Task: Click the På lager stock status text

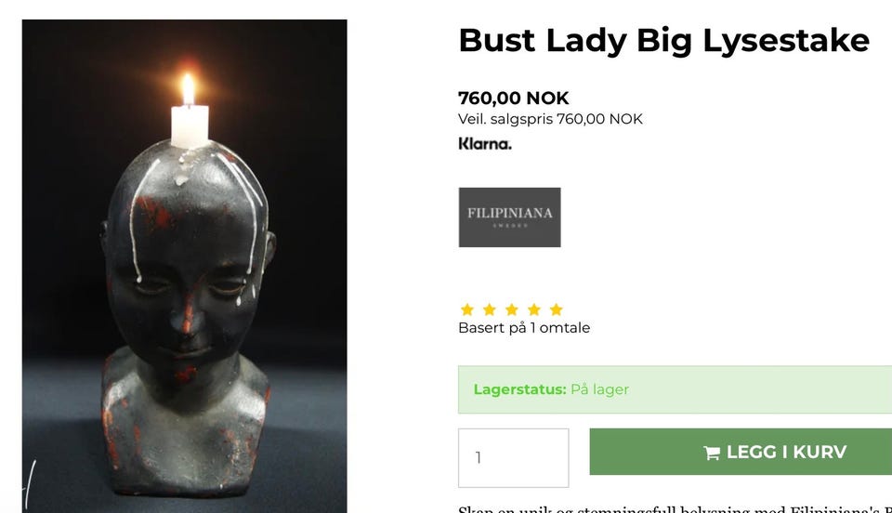Action: click(599, 389)
